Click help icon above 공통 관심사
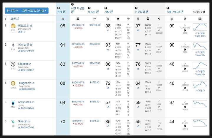Image resolution: width=212 pixels, height=138 pixels. coord(168,8)
